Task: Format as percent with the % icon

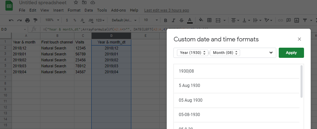Action: [75, 20]
